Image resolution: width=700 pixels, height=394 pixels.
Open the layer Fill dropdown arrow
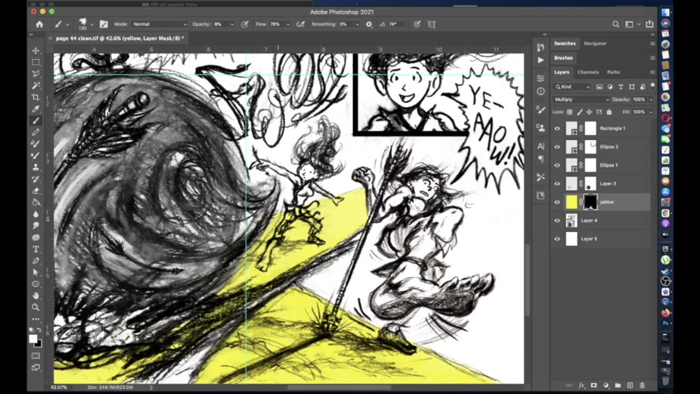tap(650, 112)
